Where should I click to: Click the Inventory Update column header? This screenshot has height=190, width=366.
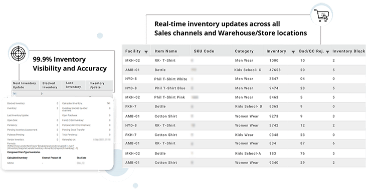(x=97, y=85)
